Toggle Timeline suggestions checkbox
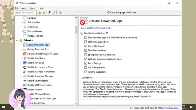This screenshot has height=110, width=196. pyautogui.click(x=86, y=72)
